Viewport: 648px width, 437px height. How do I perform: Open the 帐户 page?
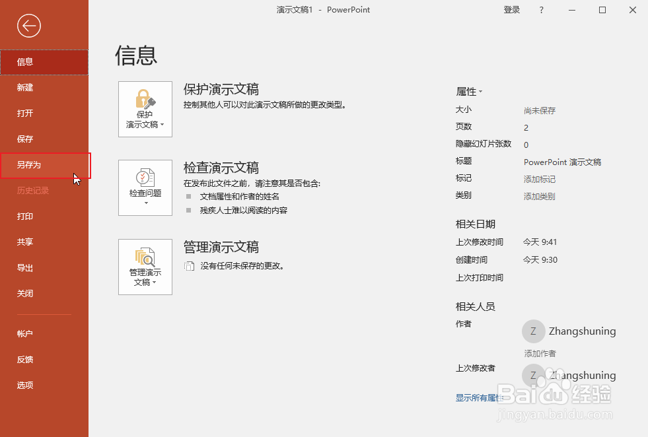tap(44, 334)
